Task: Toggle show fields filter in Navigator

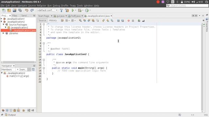Action: (7, 110)
